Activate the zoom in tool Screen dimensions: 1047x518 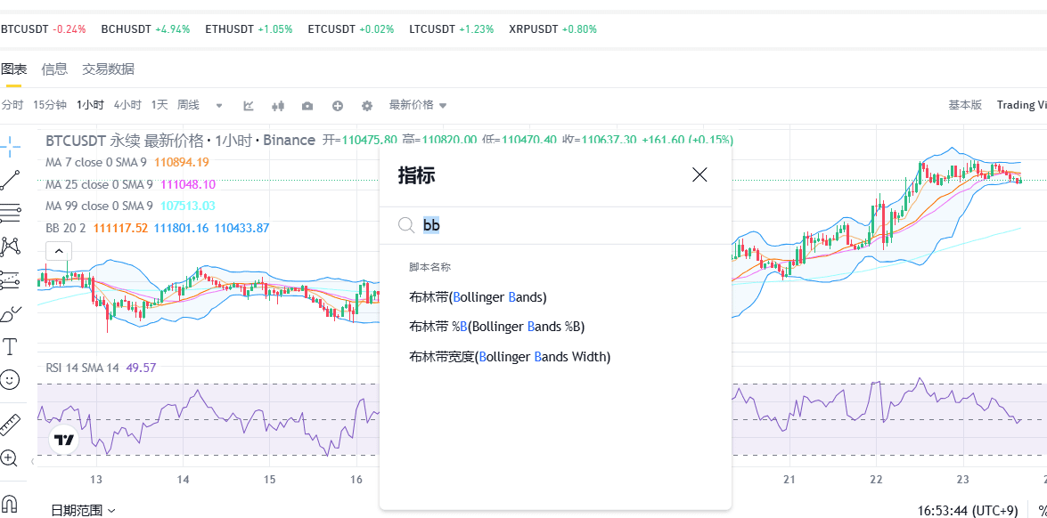pos(9,457)
